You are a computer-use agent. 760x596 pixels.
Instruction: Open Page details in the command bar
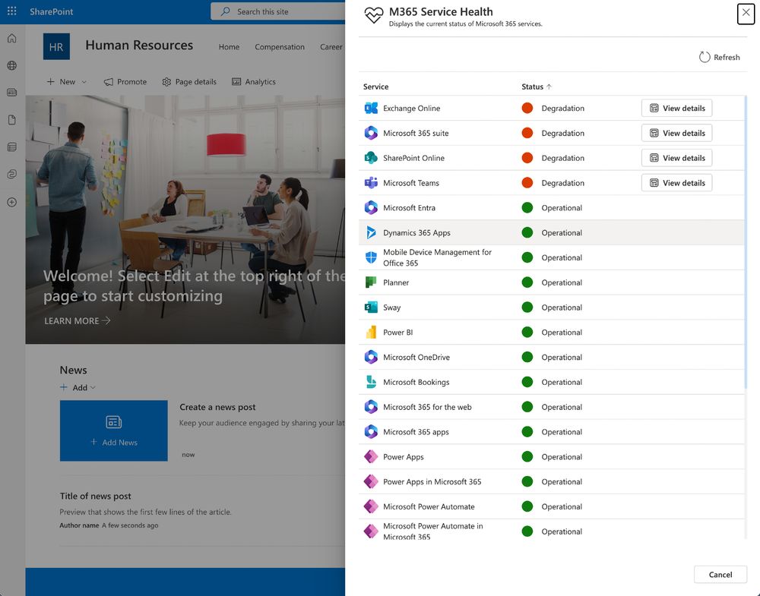(189, 82)
